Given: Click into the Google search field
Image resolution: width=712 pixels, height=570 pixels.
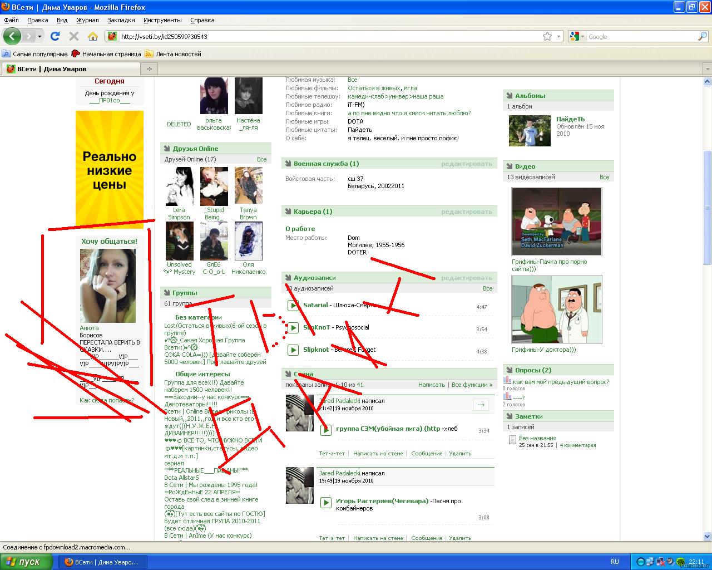Looking at the screenshot, I should 641,36.
